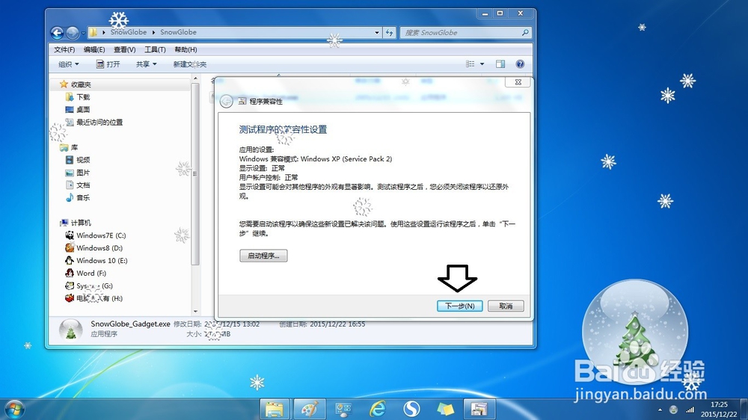Click the 启动程序... button

263,256
